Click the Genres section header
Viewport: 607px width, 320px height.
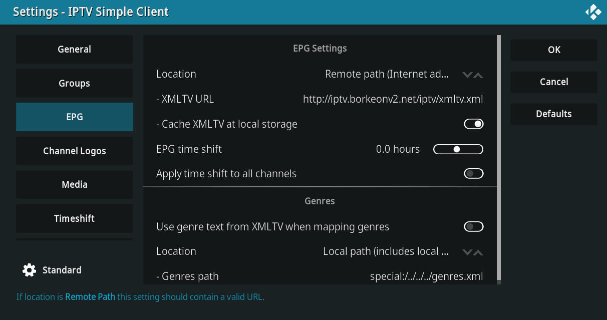click(320, 201)
